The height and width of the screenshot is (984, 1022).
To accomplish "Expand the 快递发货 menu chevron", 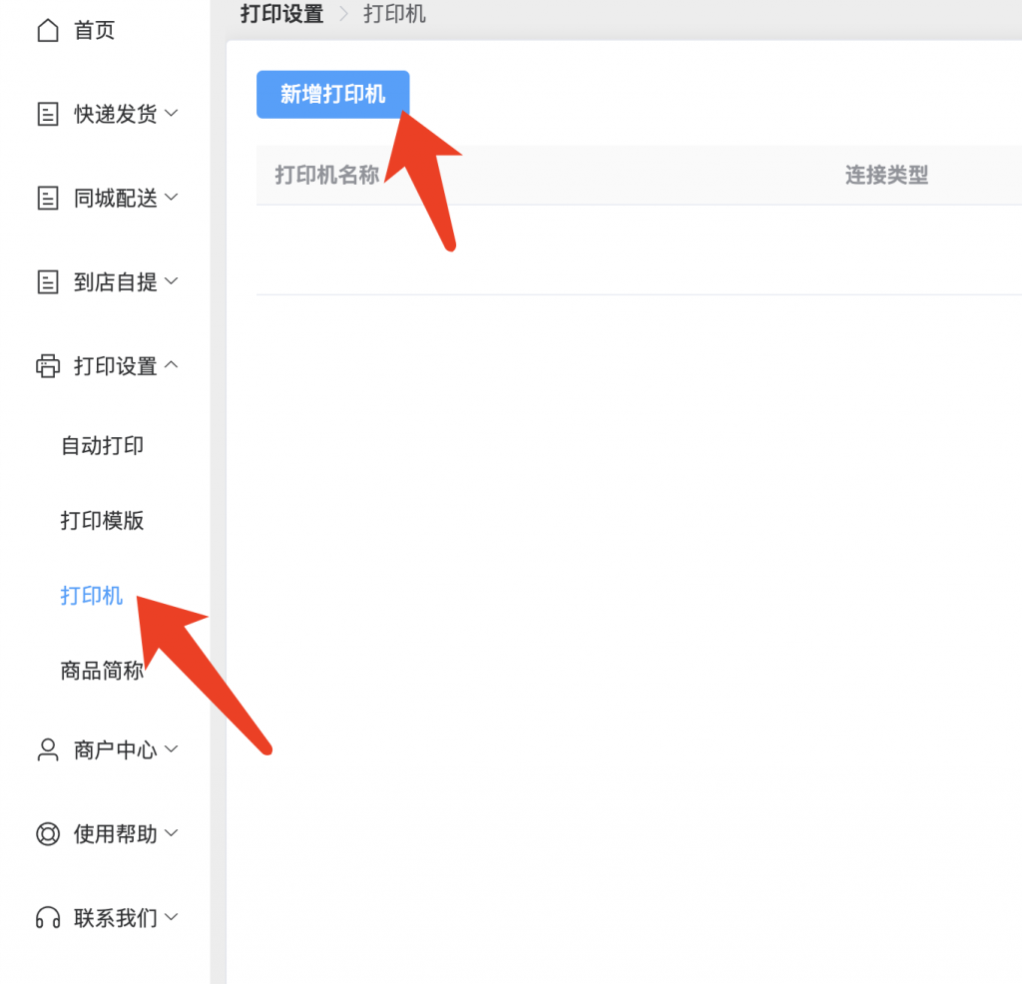I will click(172, 114).
